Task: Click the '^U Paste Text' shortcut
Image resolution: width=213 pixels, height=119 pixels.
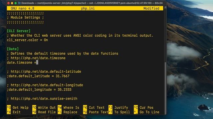Action: coord(96,112)
